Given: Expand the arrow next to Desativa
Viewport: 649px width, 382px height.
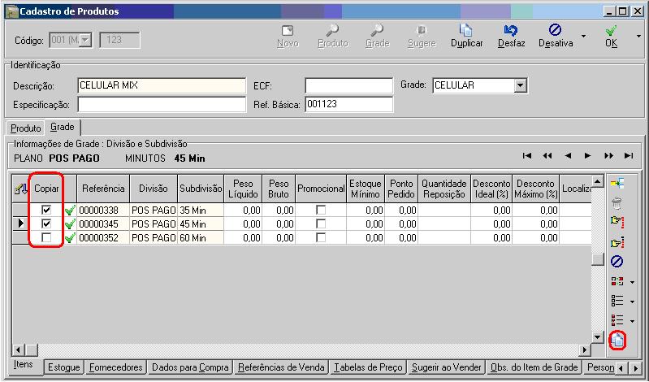Looking at the screenshot, I should (583, 37).
